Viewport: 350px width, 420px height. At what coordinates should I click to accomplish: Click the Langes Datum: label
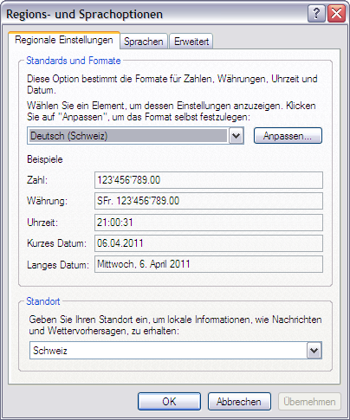tap(58, 265)
